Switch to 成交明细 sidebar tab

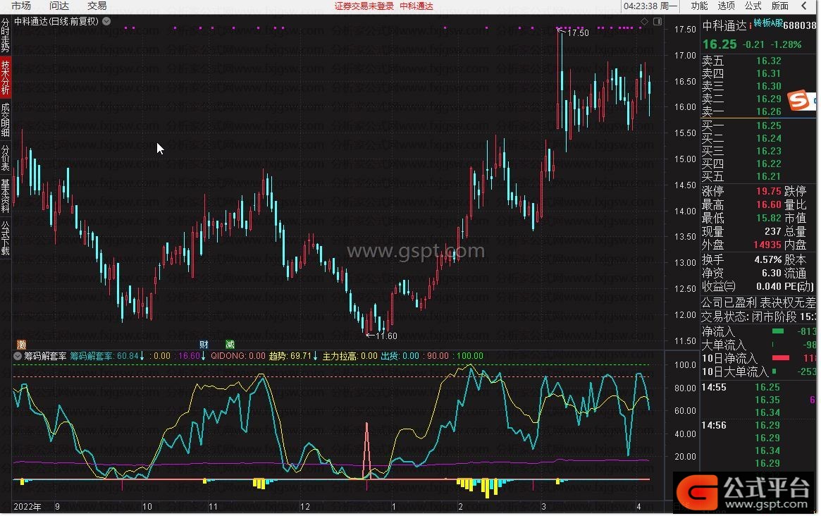(x=5, y=119)
